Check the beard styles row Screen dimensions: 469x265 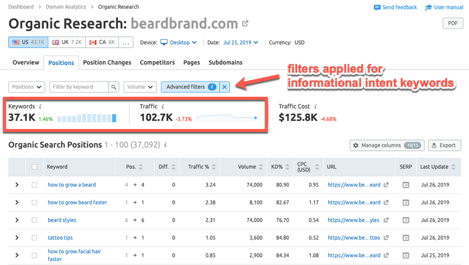pos(35,220)
